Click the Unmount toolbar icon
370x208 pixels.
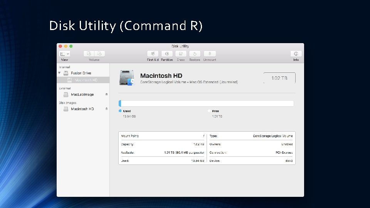tap(210, 54)
